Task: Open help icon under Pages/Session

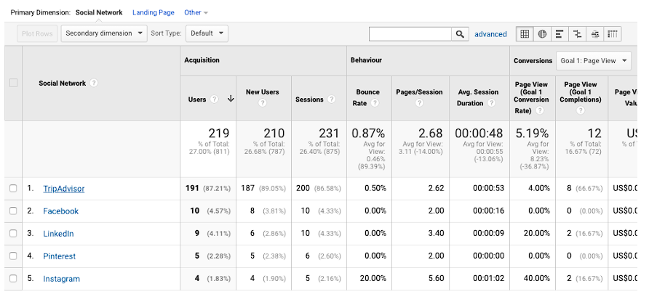Action: pos(419,103)
